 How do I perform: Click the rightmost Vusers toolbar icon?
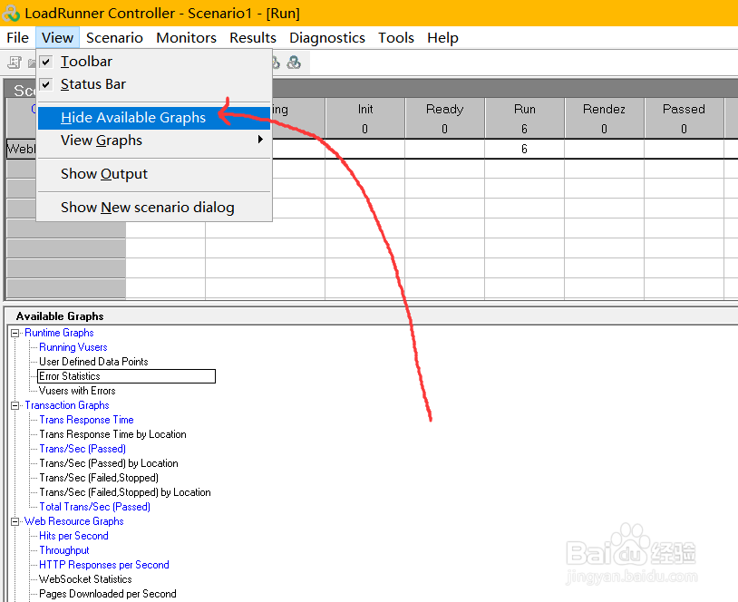294,63
